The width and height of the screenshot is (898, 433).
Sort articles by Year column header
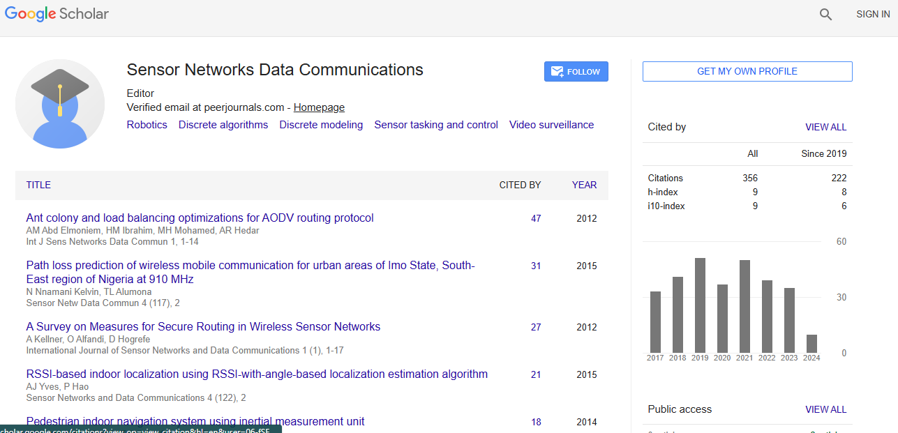pos(584,185)
